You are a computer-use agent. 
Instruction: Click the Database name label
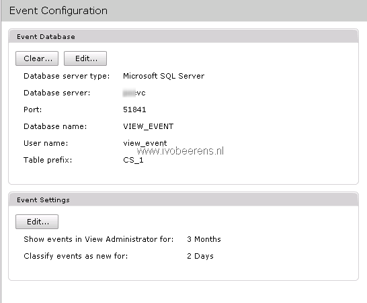pyautogui.click(x=55, y=126)
